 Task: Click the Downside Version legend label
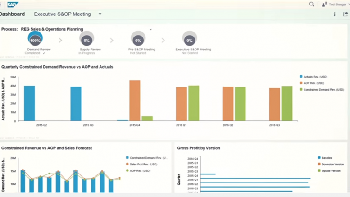[333, 164]
